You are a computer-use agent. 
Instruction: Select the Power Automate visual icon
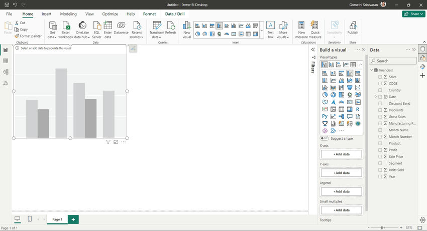[x=333, y=131]
